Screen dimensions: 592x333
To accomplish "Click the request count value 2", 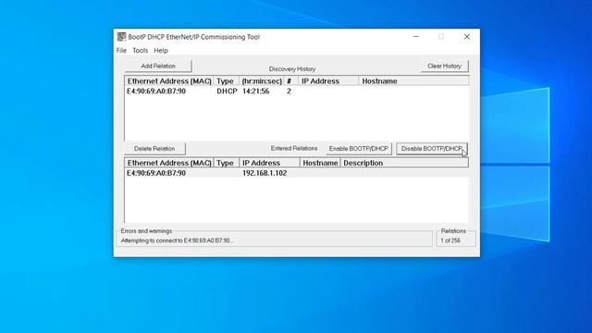I will (289, 92).
